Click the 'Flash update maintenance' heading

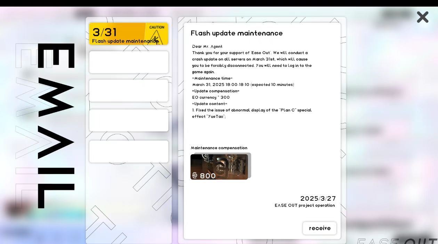(x=237, y=33)
